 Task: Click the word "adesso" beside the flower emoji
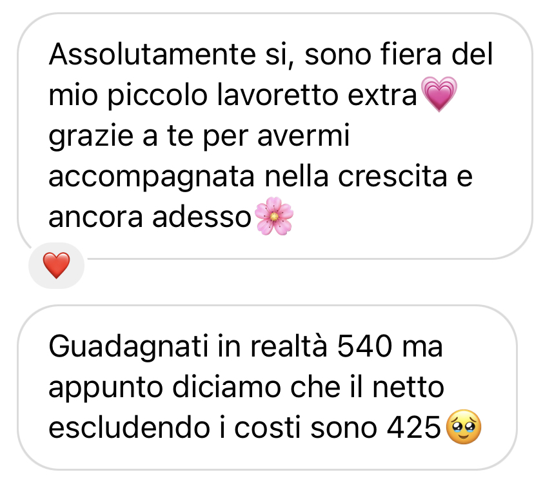202,217
